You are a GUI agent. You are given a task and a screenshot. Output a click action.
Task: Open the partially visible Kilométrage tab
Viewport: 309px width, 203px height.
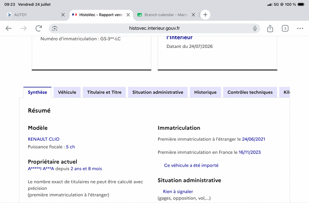(x=285, y=92)
